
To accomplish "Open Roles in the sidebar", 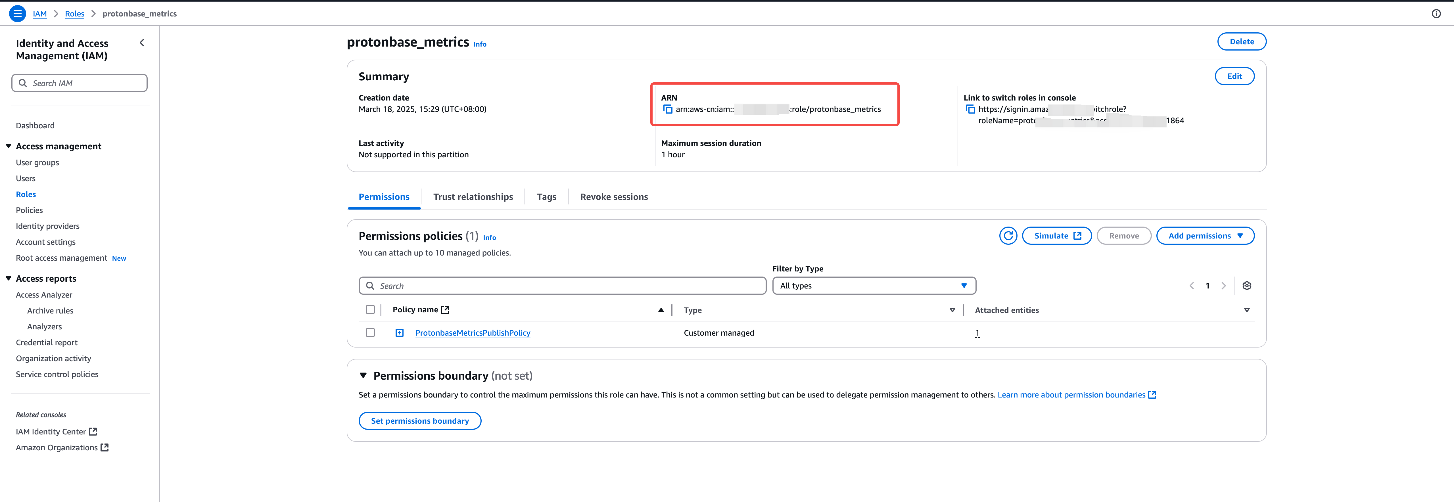I will point(26,194).
